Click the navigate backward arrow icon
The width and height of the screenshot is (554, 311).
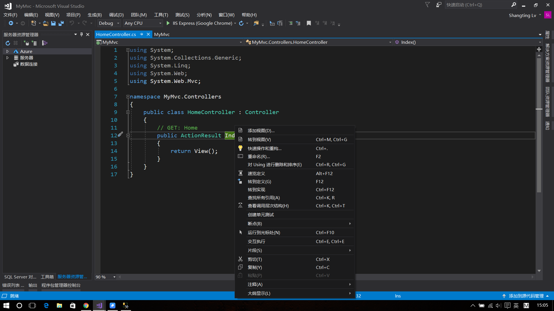(11, 23)
